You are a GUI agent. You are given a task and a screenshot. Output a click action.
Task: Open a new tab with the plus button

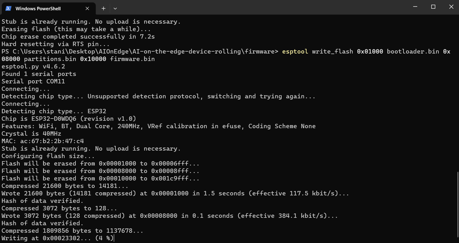104,8
